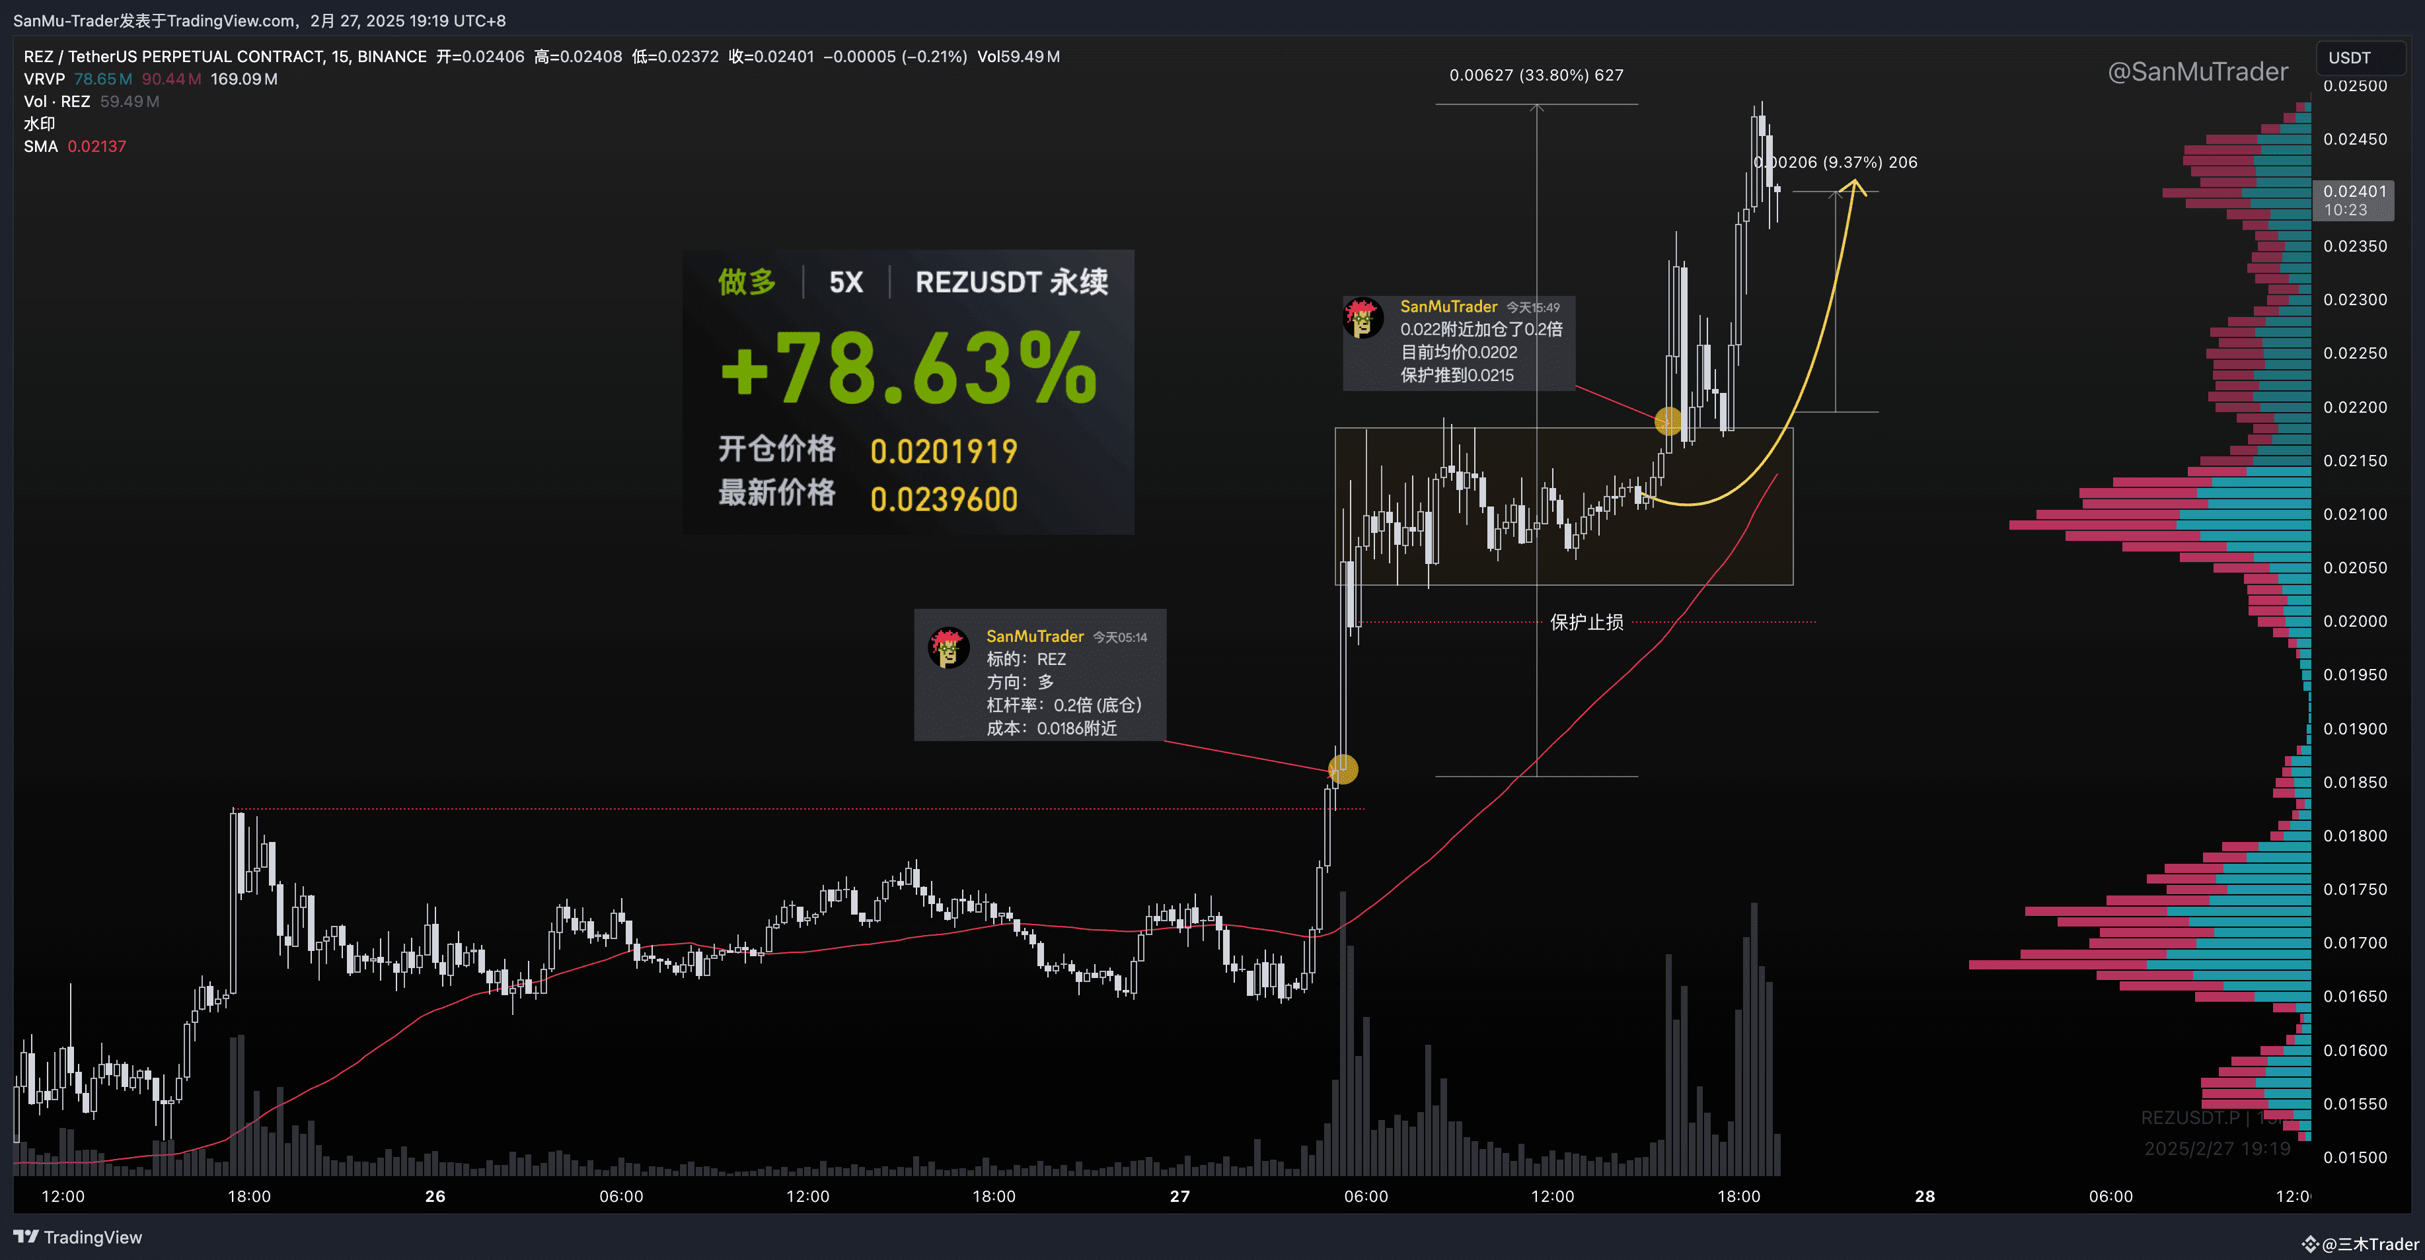This screenshot has height=1260, width=2425.
Task: Toggle the 水印 watermark indicator
Action: (37, 123)
